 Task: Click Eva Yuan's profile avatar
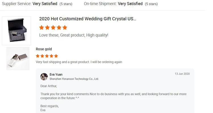pos(44,77)
